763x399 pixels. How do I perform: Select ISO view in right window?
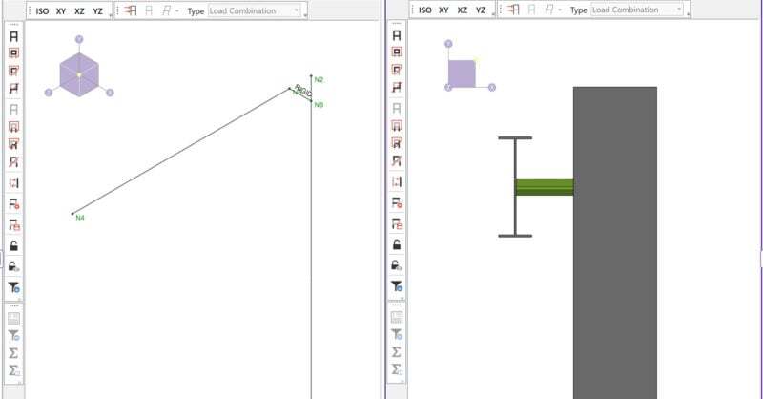pyautogui.click(x=425, y=10)
